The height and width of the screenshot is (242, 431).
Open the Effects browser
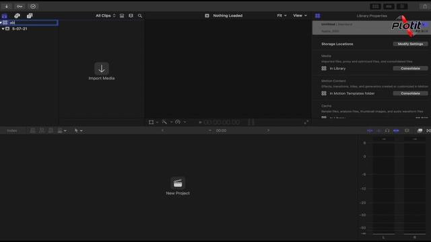(420, 130)
